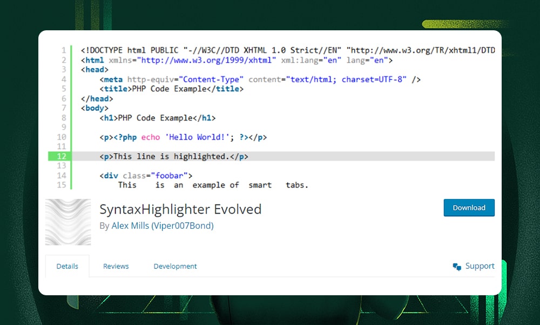This screenshot has height=325, width=540.
Task: Click the plugin title SyntaxHighlighter Evolved
Action: [181, 209]
